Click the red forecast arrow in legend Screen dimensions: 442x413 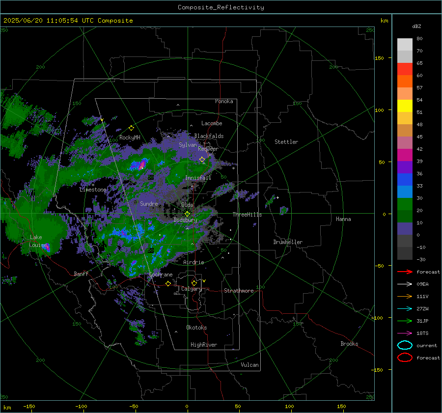405,272
